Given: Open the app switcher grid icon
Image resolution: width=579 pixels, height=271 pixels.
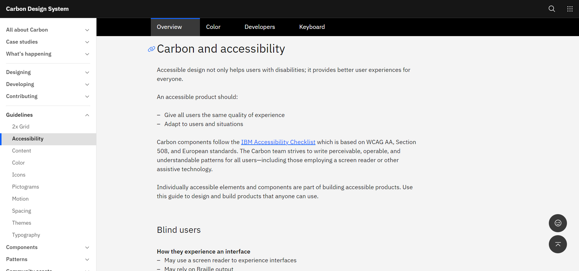Looking at the screenshot, I should (570, 9).
